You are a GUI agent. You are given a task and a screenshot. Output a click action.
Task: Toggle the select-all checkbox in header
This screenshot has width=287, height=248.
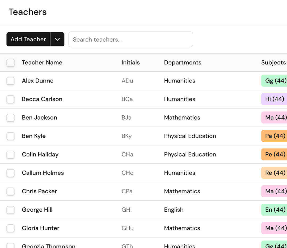point(10,63)
